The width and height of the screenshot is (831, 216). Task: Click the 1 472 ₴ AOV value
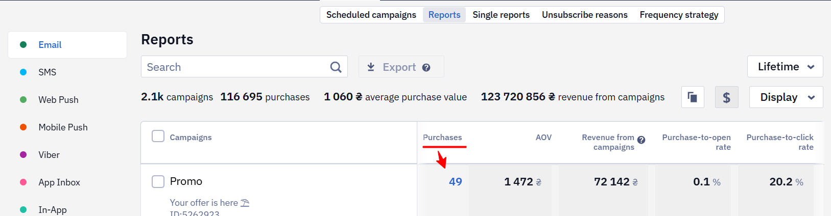tap(523, 182)
